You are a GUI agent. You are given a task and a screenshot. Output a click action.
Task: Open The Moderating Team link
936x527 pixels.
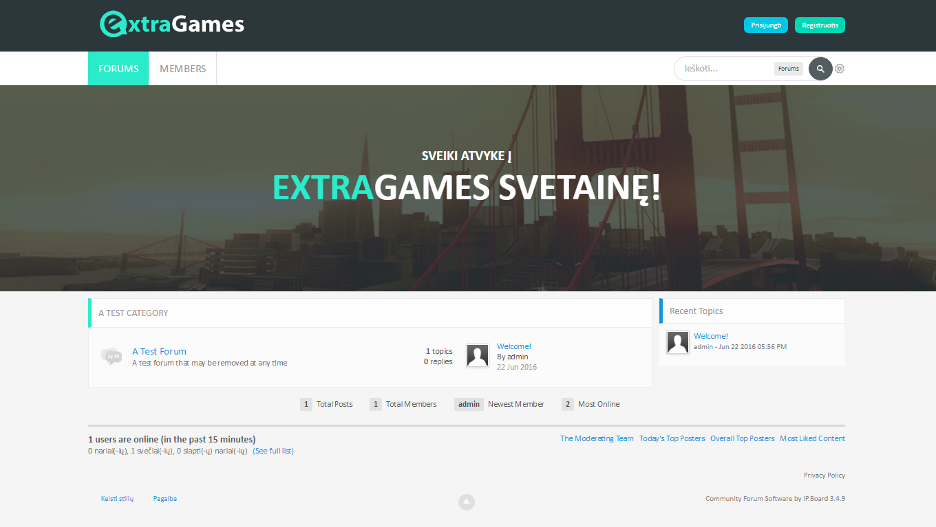coord(597,438)
